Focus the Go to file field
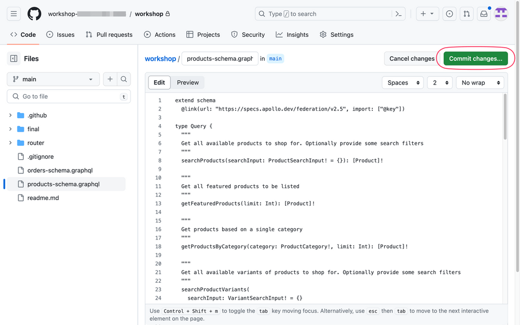This screenshot has width=520, height=325. pyautogui.click(x=69, y=96)
